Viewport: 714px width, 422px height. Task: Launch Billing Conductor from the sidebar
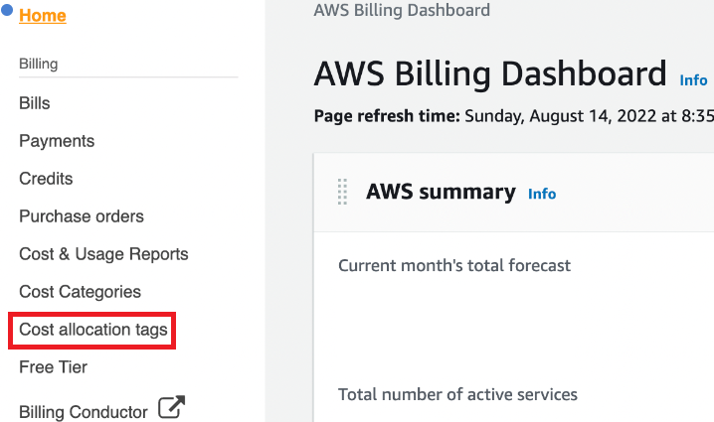[x=84, y=412]
